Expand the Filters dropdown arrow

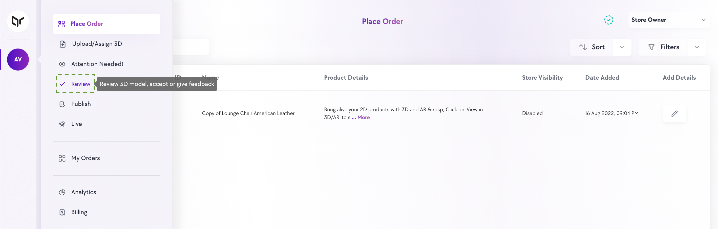click(696, 47)
